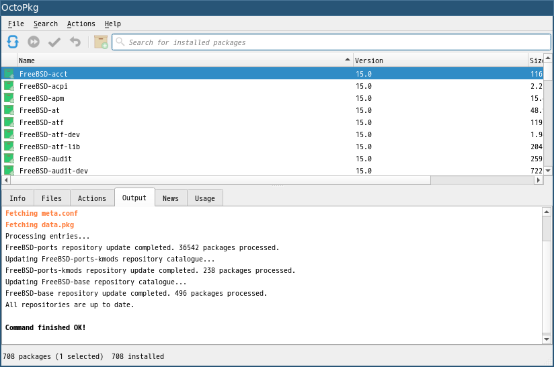Switch to the Files tab
Image resolution: width=554 pixels, height=367 pixels.
tap(52, 198)
